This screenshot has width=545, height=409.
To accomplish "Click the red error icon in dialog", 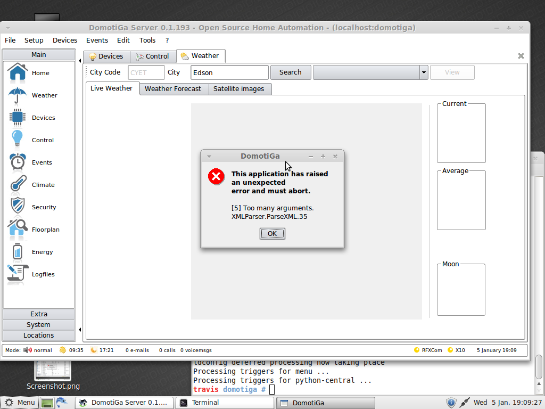I will [x=216, y=177].
